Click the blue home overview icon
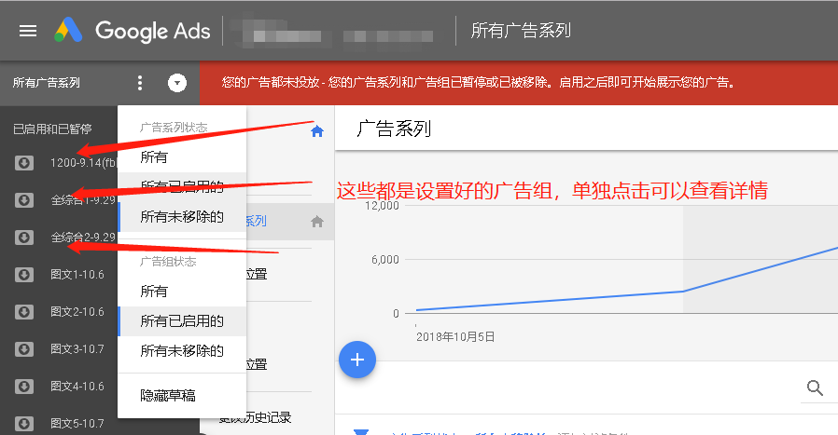Viewport: 838px width, 435px height. point(317,131)
